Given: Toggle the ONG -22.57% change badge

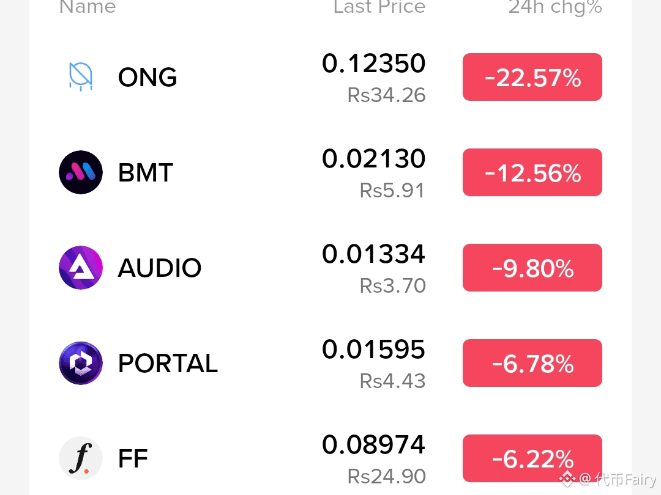Looking at the screenshot, I should click(x=532, y=77).
